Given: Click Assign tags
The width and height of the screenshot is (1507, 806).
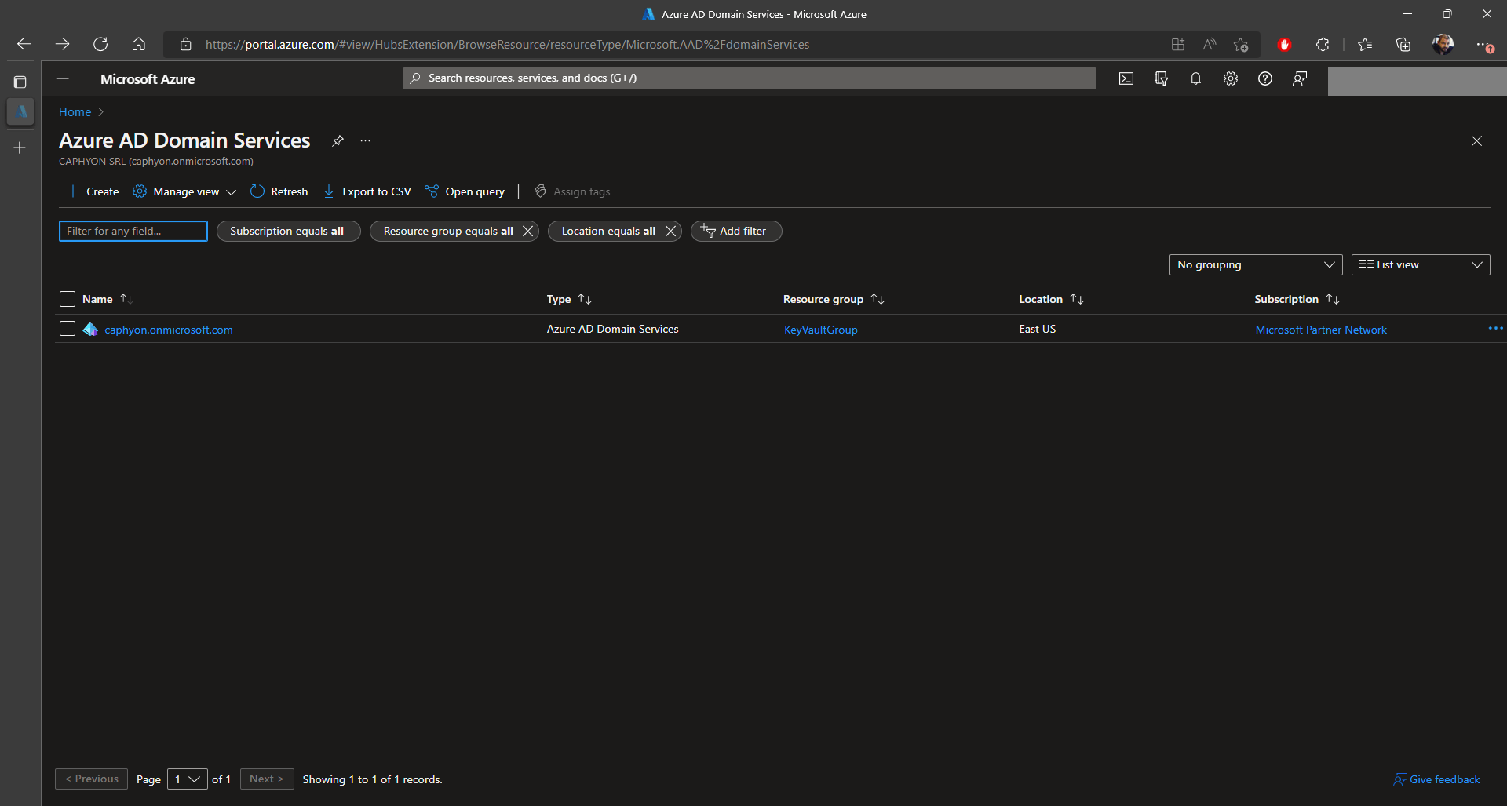Looking at the screenshot, I should point(572,191).
